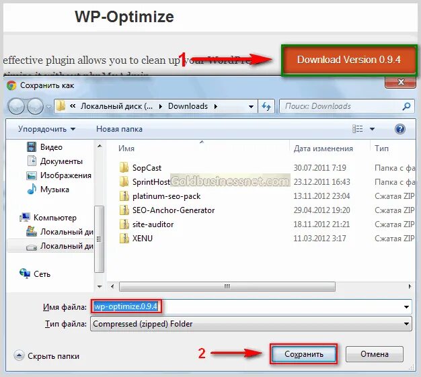Sort by the Тип column header
Viewport: 421px width, 377px height.
381,149
